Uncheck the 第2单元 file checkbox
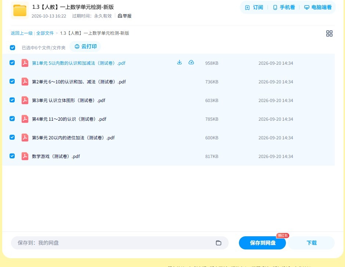This screenshot has height=267, width=345. click(12, 81)
